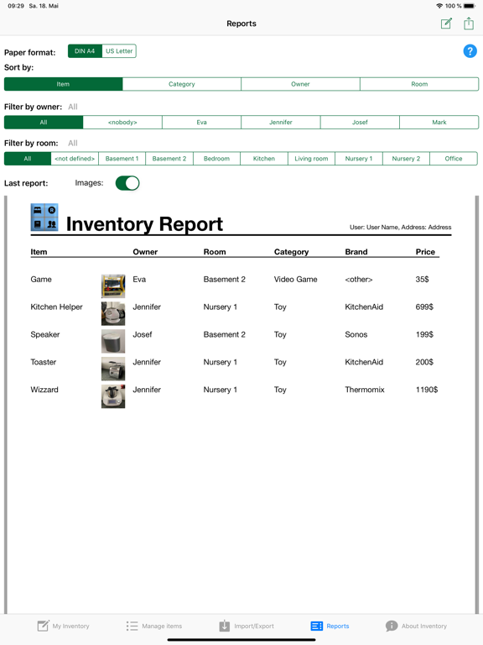This screenshot has height=645, width=483.
Task: Tap the Toaster thumbnail image
Action: pos(113,369)
